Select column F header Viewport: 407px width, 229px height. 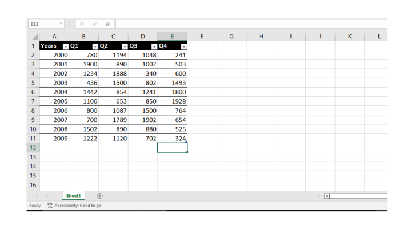tap(202, 37)
